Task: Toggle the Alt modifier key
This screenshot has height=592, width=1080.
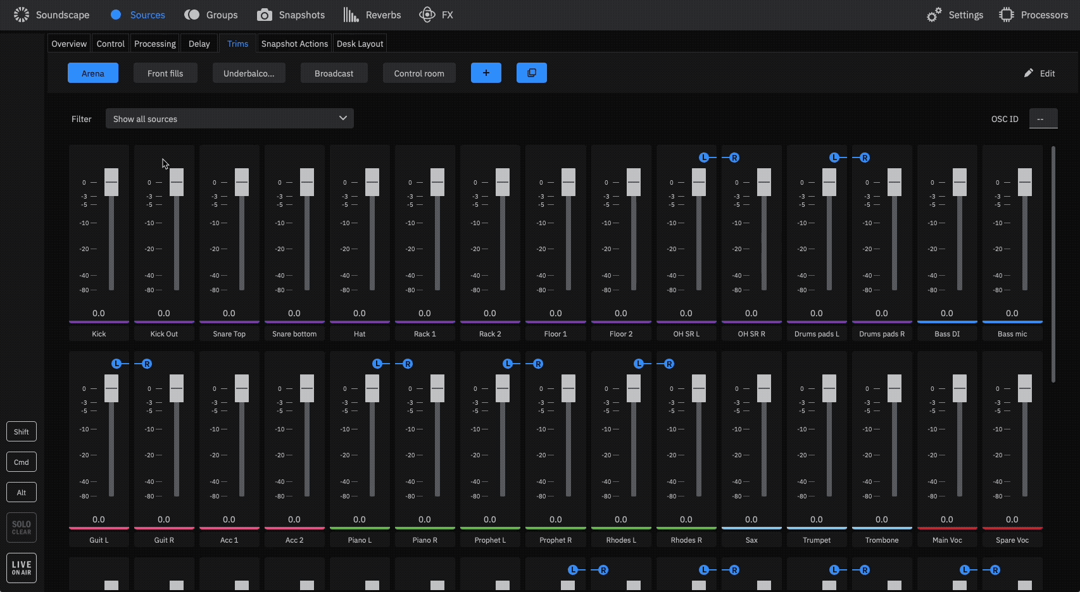Action: click(22, 492)
